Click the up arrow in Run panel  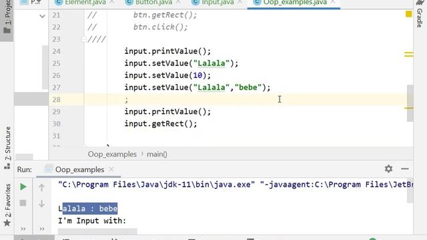pyautogui.click(x=41, y=187)
